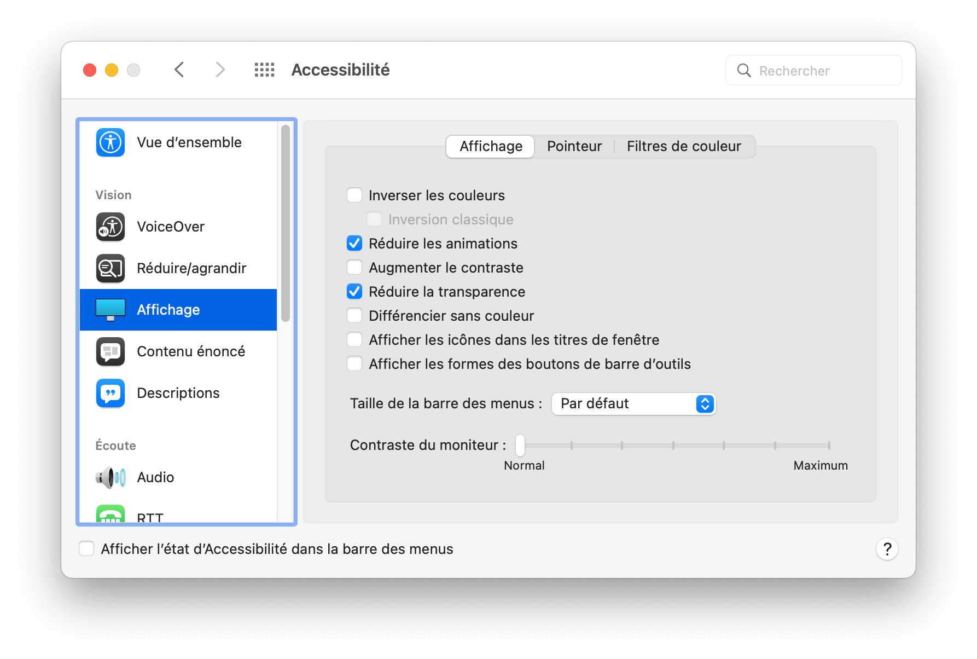Enable Différencier sans couleur
Image resolution: width=977 pixels, height=659 pixels.
[x=354, y=316]
